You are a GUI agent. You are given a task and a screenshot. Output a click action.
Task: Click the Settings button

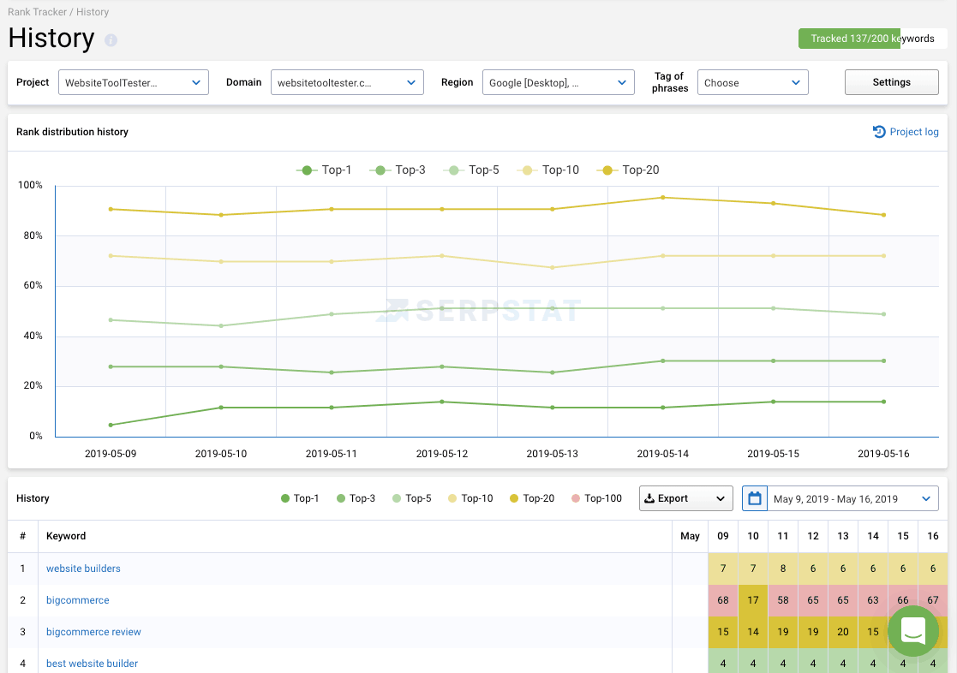click(x=892, y=82)
